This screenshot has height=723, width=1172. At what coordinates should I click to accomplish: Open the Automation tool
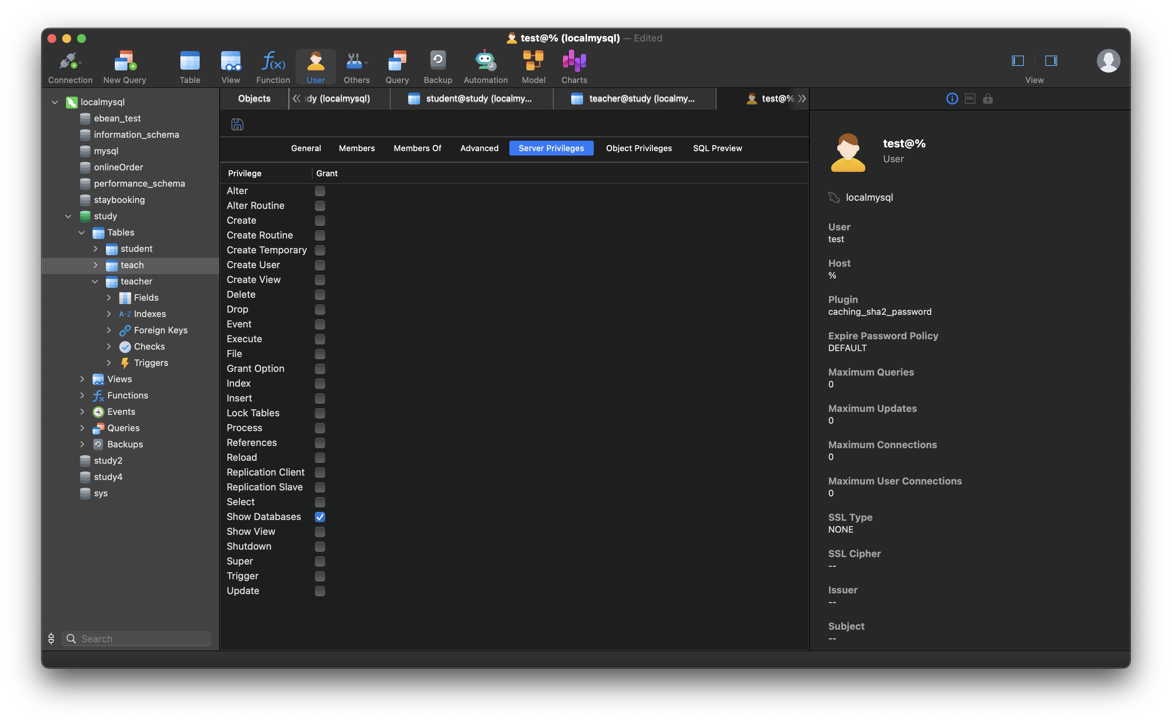(x=485, y=66)
